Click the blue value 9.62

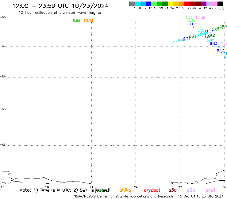click(x=214, y=43)
